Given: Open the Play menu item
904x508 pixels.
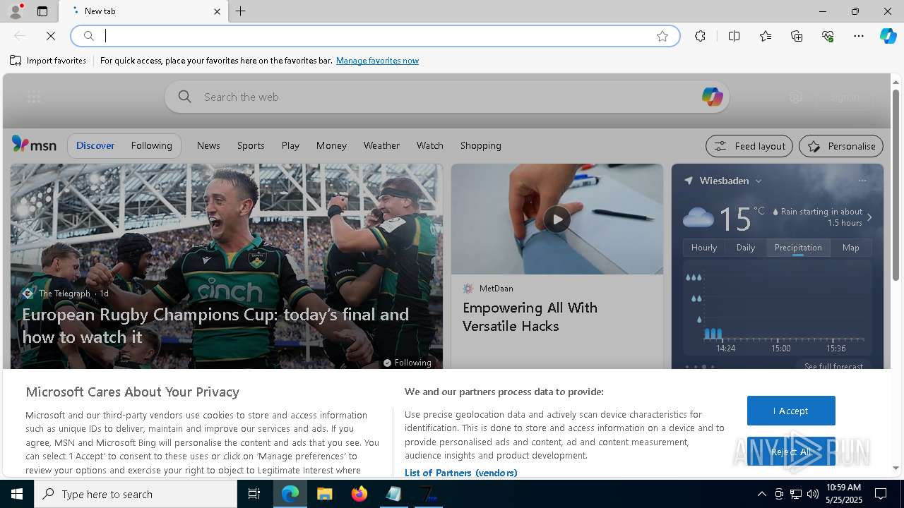Looking at the screenshot, I should pos(290,145).
